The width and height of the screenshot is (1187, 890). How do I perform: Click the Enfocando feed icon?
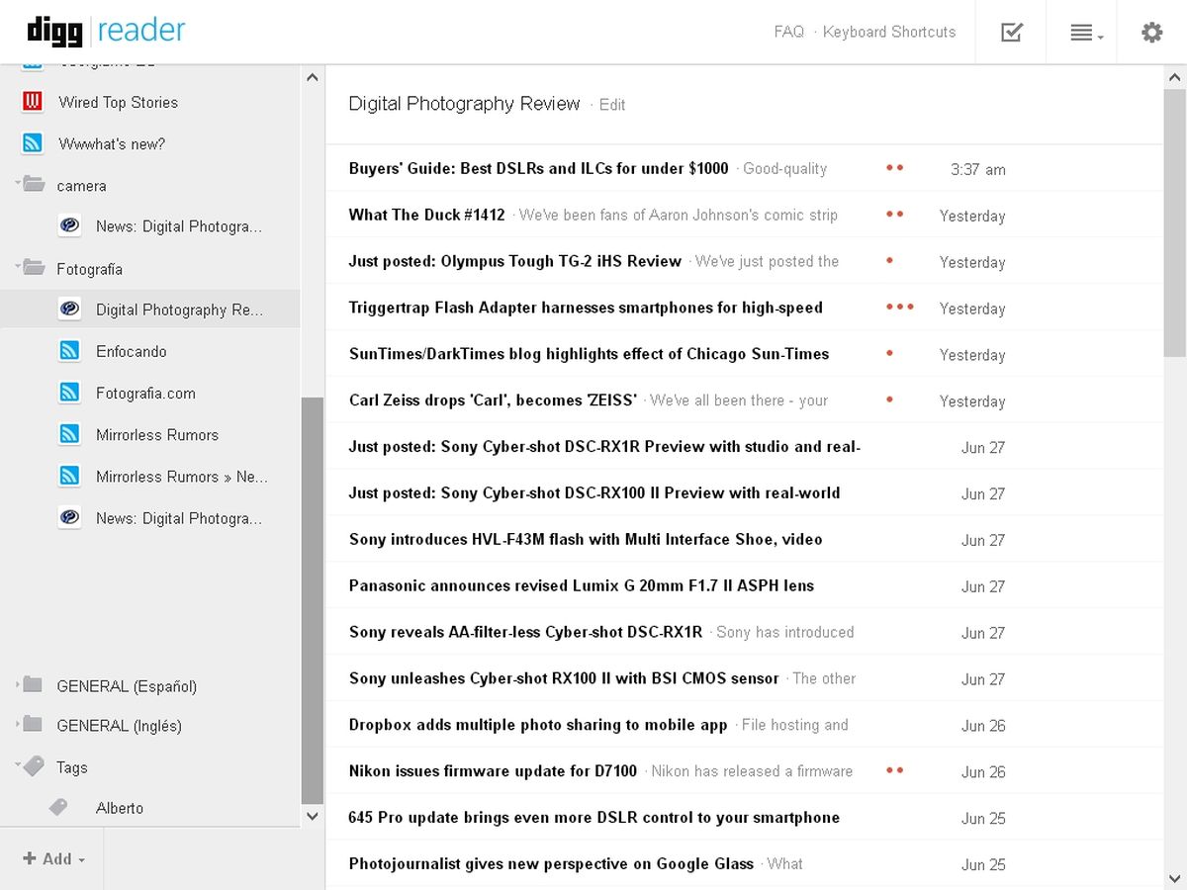click(69, 351)
